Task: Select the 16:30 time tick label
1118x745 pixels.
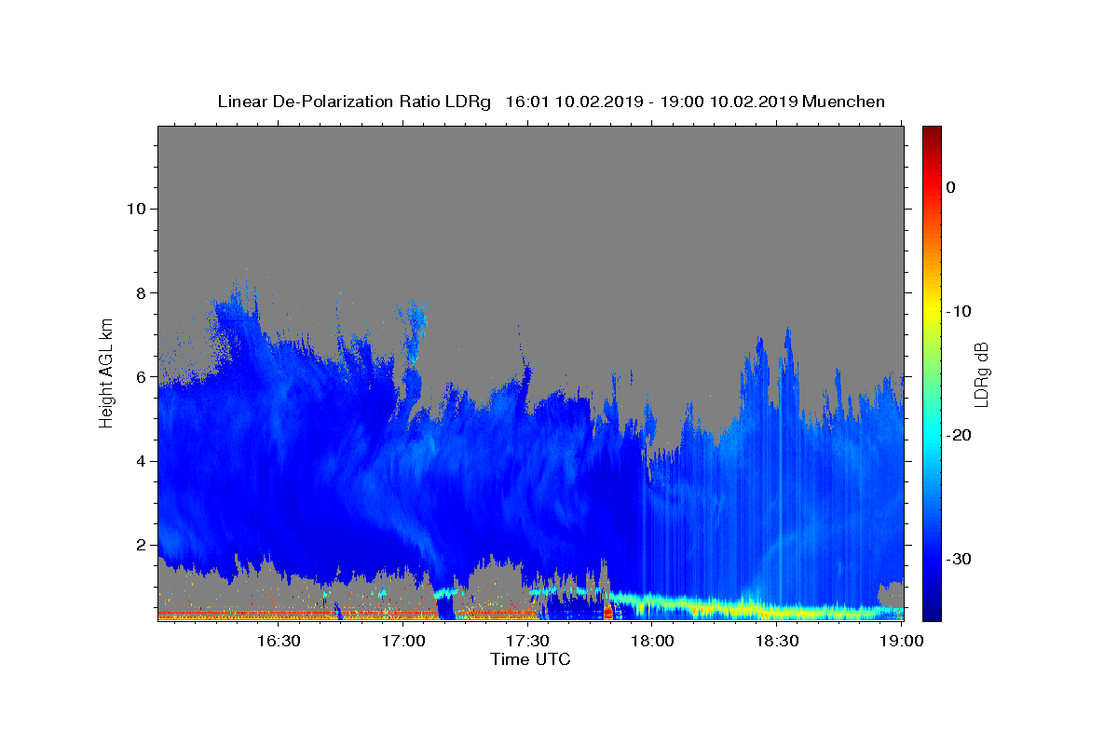Action: [279, 641]
